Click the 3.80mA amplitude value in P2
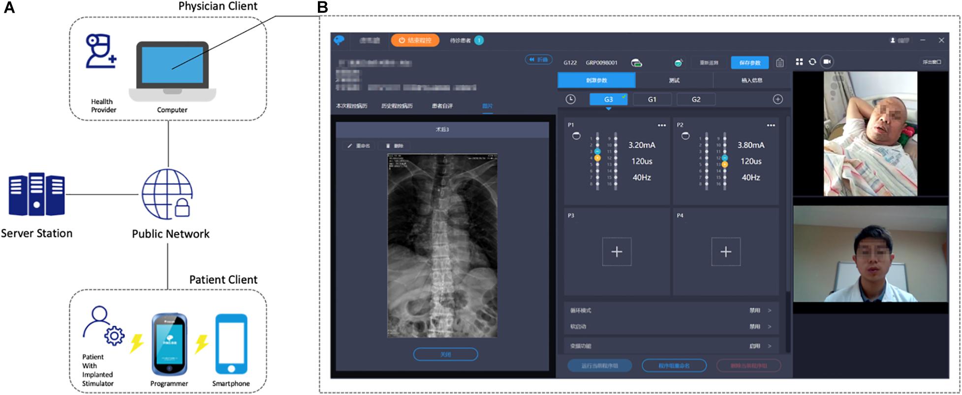Image resolution: width=962 pixels, height=395 pixels. point(751,145)
